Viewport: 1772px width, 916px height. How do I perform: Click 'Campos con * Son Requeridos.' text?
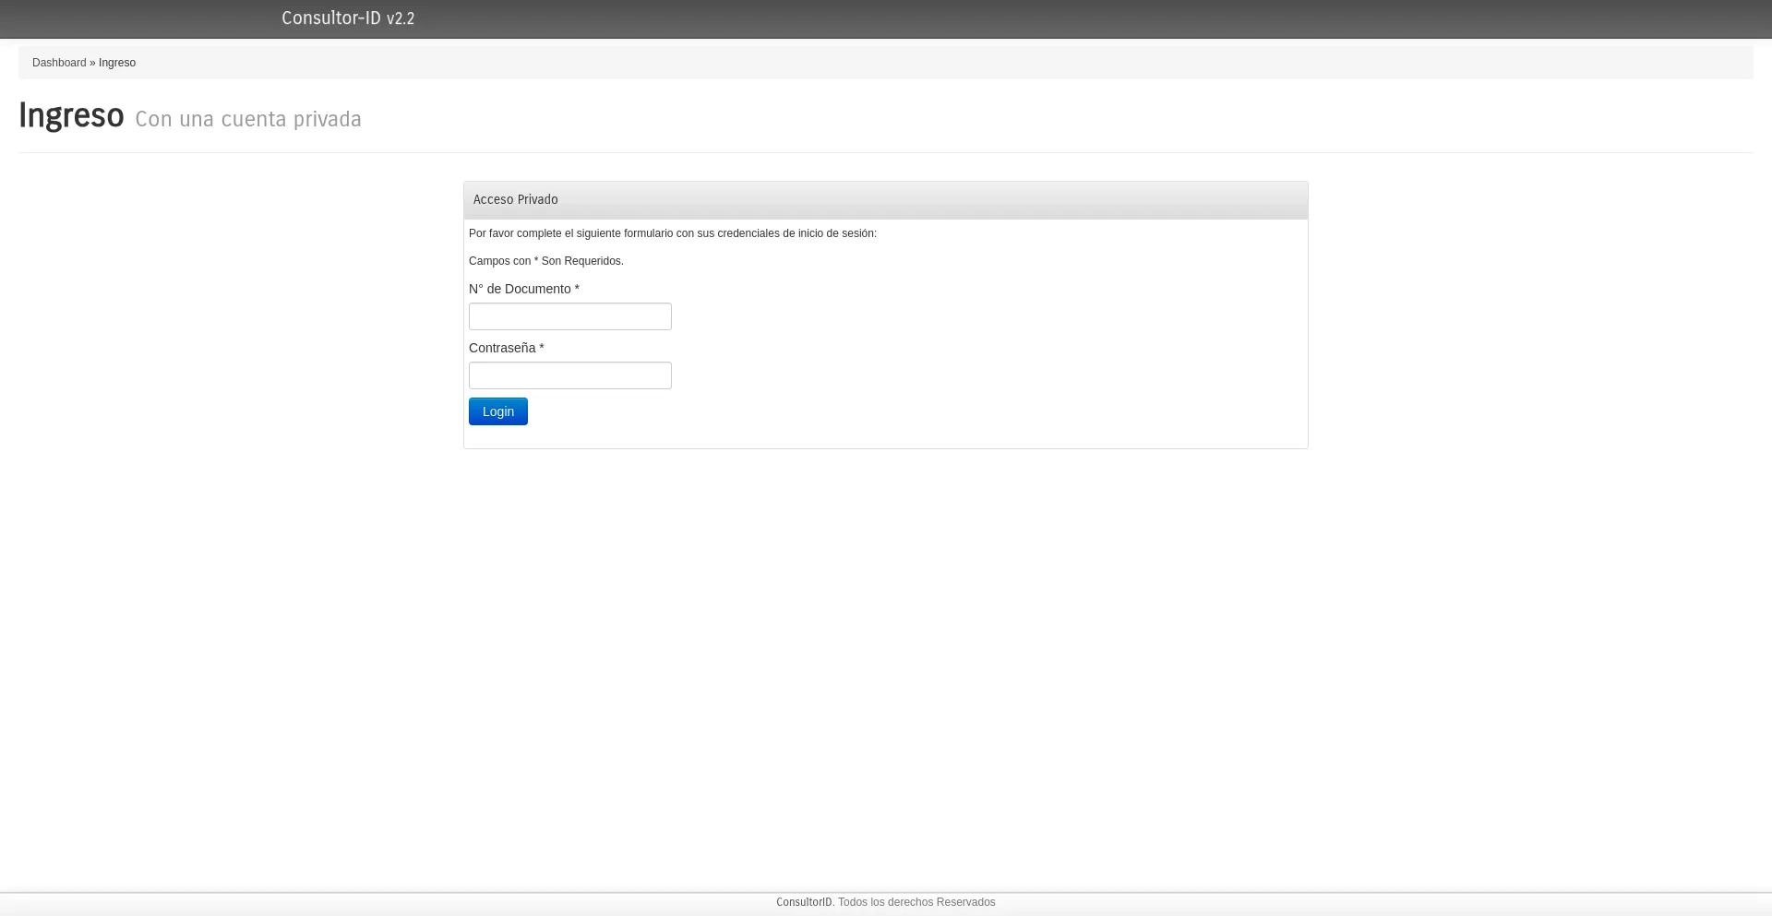tap(546, 261)
